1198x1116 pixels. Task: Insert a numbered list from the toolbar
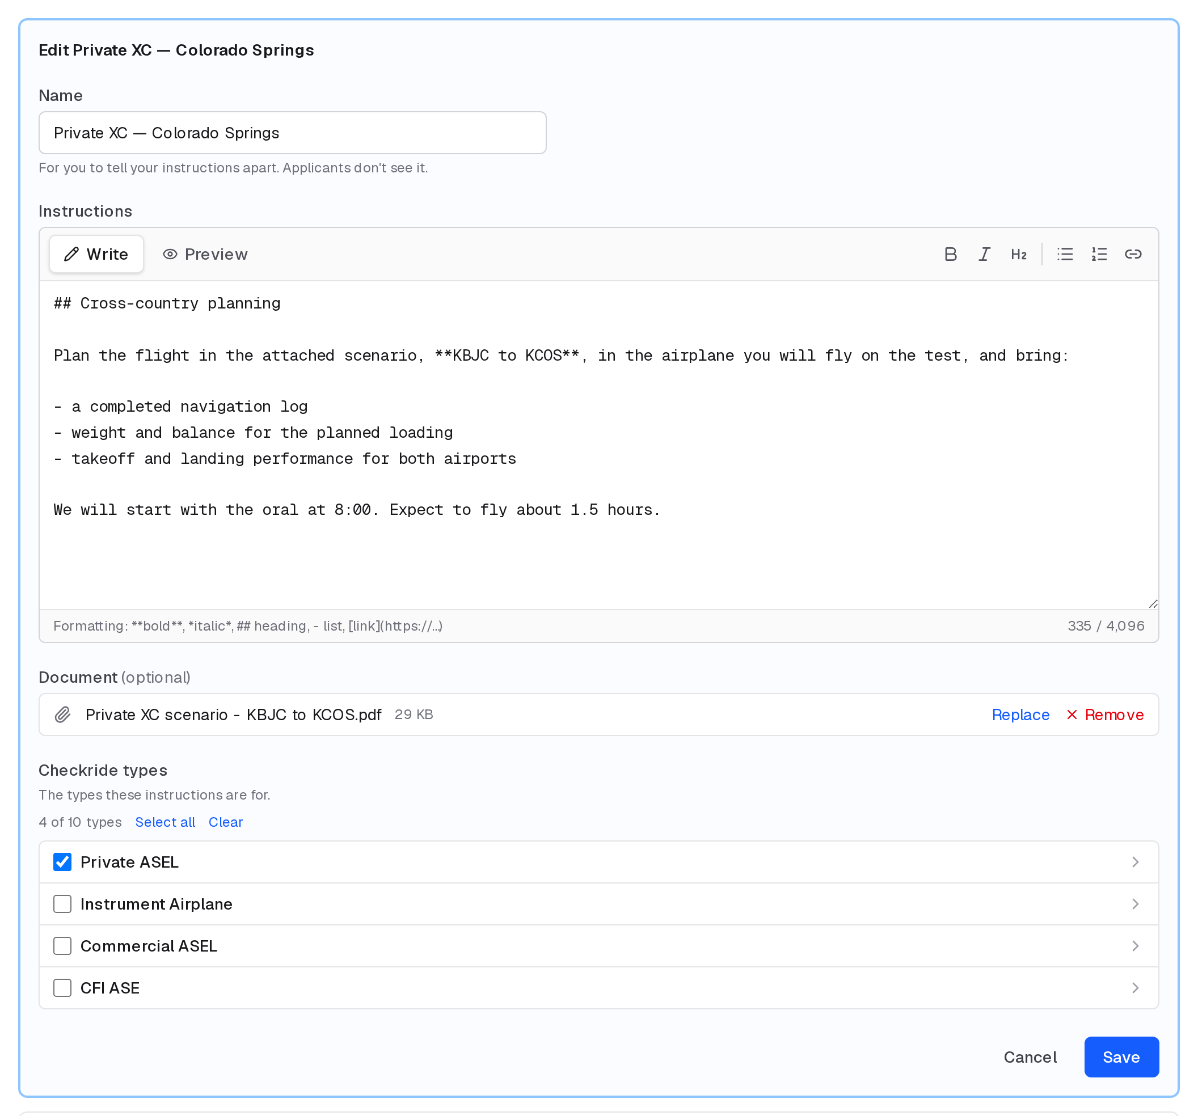coord(1099,254)
